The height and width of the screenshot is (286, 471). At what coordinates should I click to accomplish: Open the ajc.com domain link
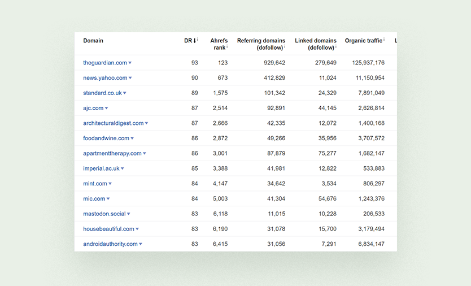pos(93,108)
